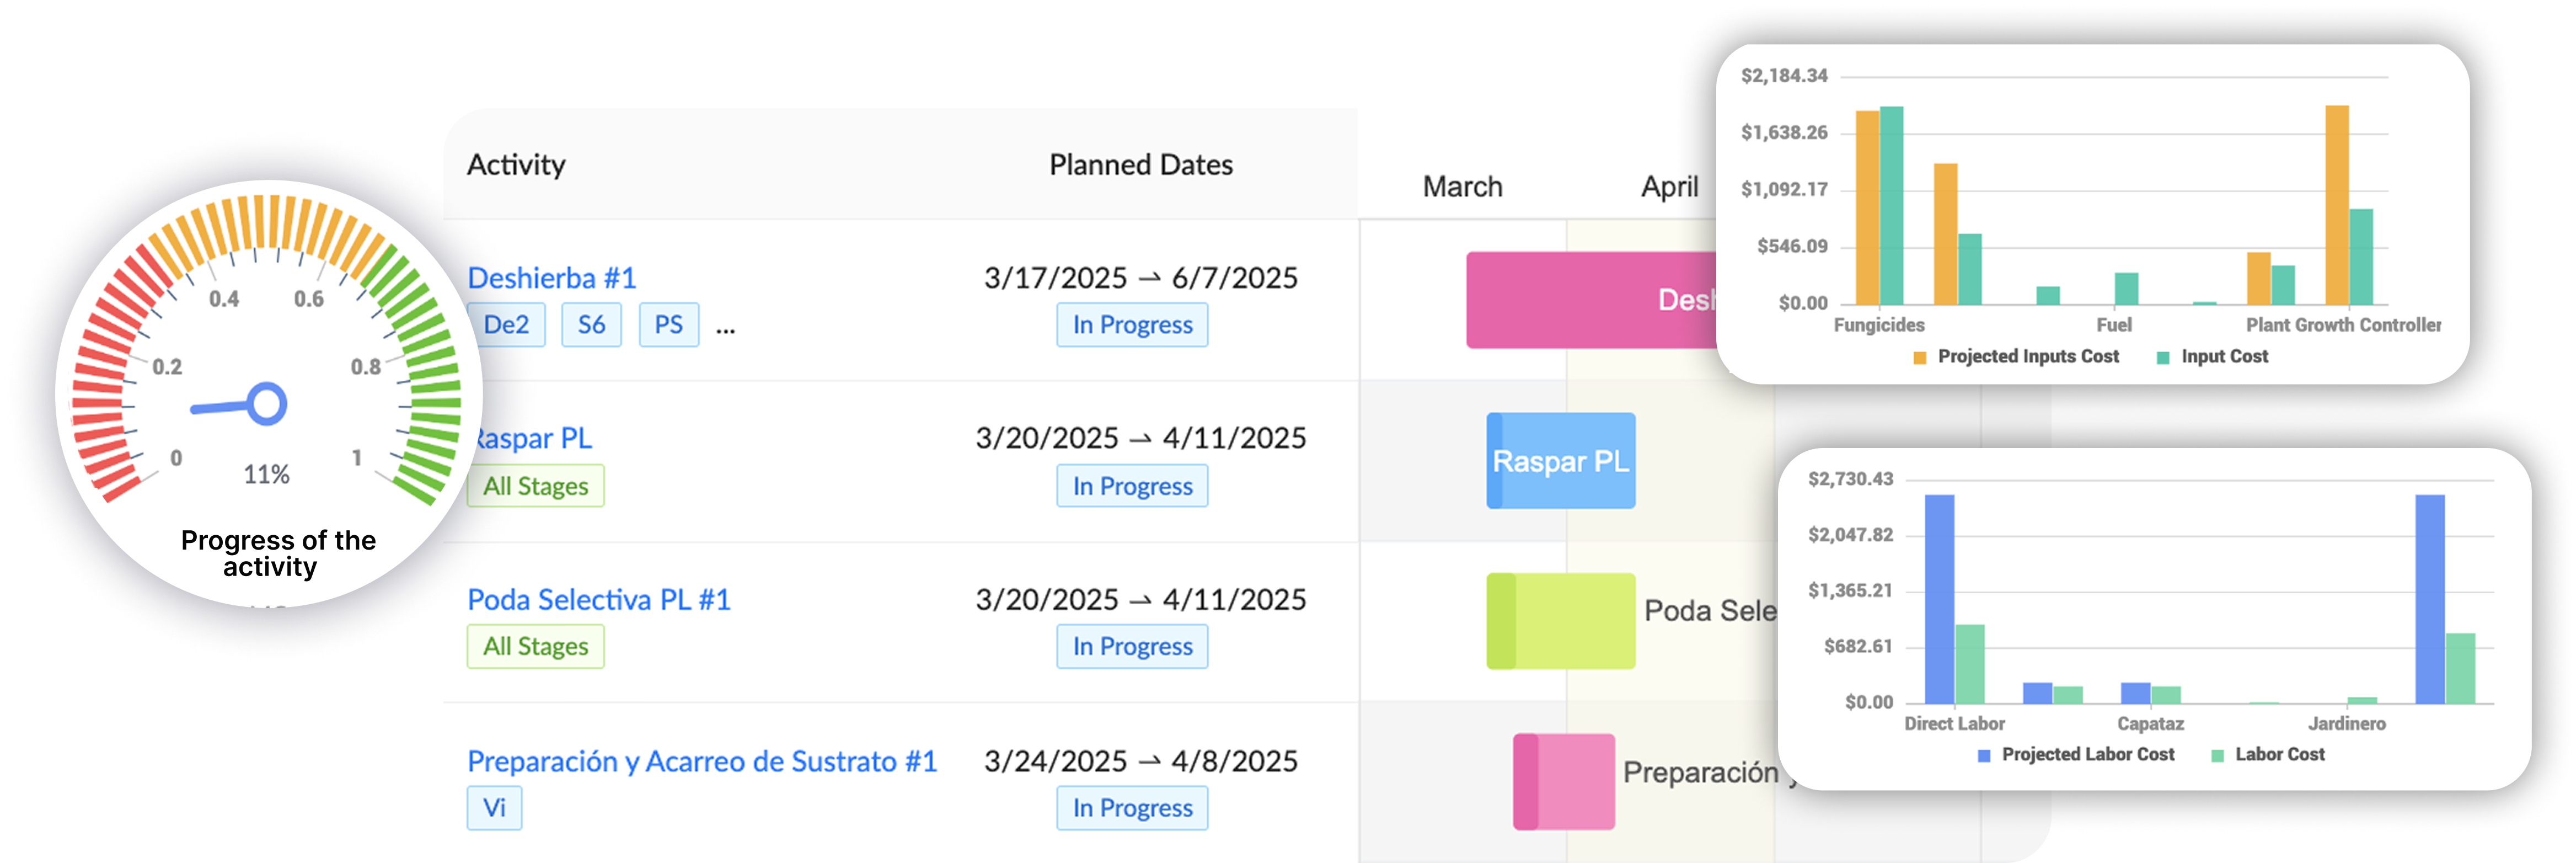Select the pink Deshierba Gantt bar

1590,300
